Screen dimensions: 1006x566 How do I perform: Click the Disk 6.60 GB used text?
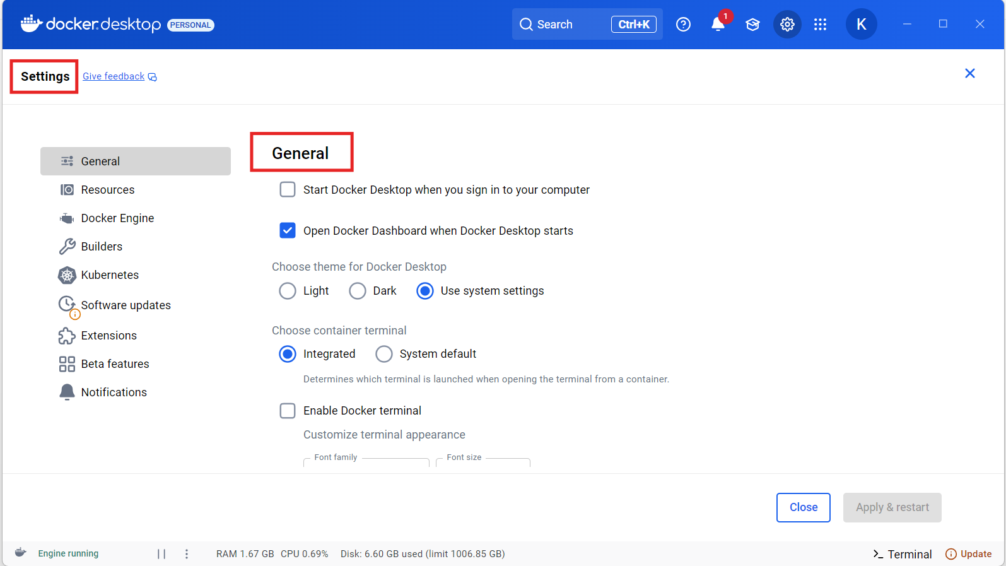tap(423, 554)
